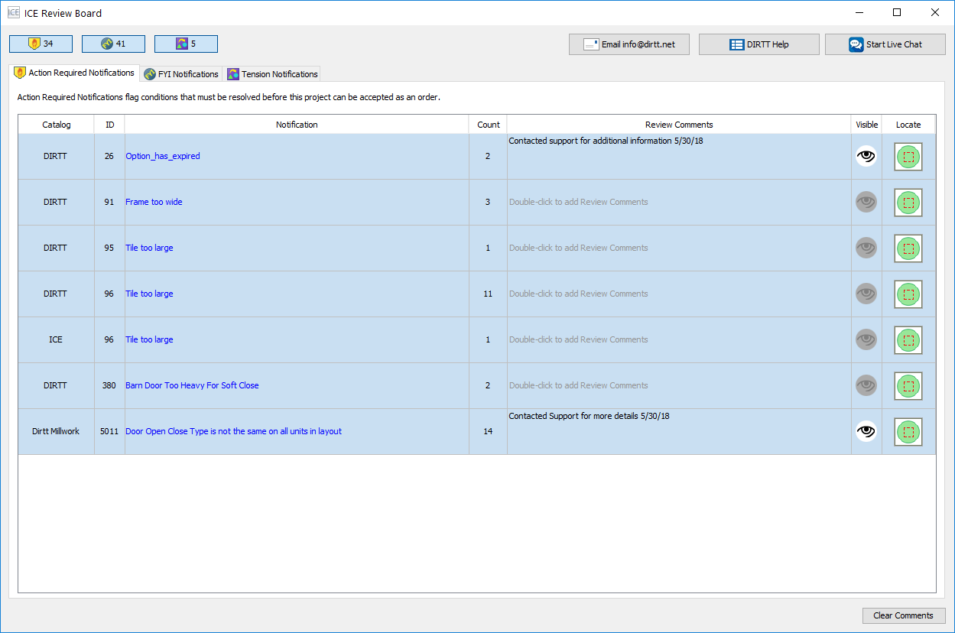
Task: Open Tile too large notification with ID 95
Action: (149, 248)
